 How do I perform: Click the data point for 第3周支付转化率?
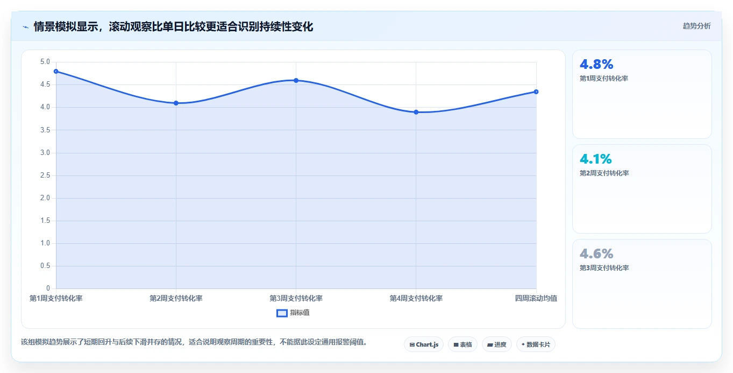(x=296, y=80)
